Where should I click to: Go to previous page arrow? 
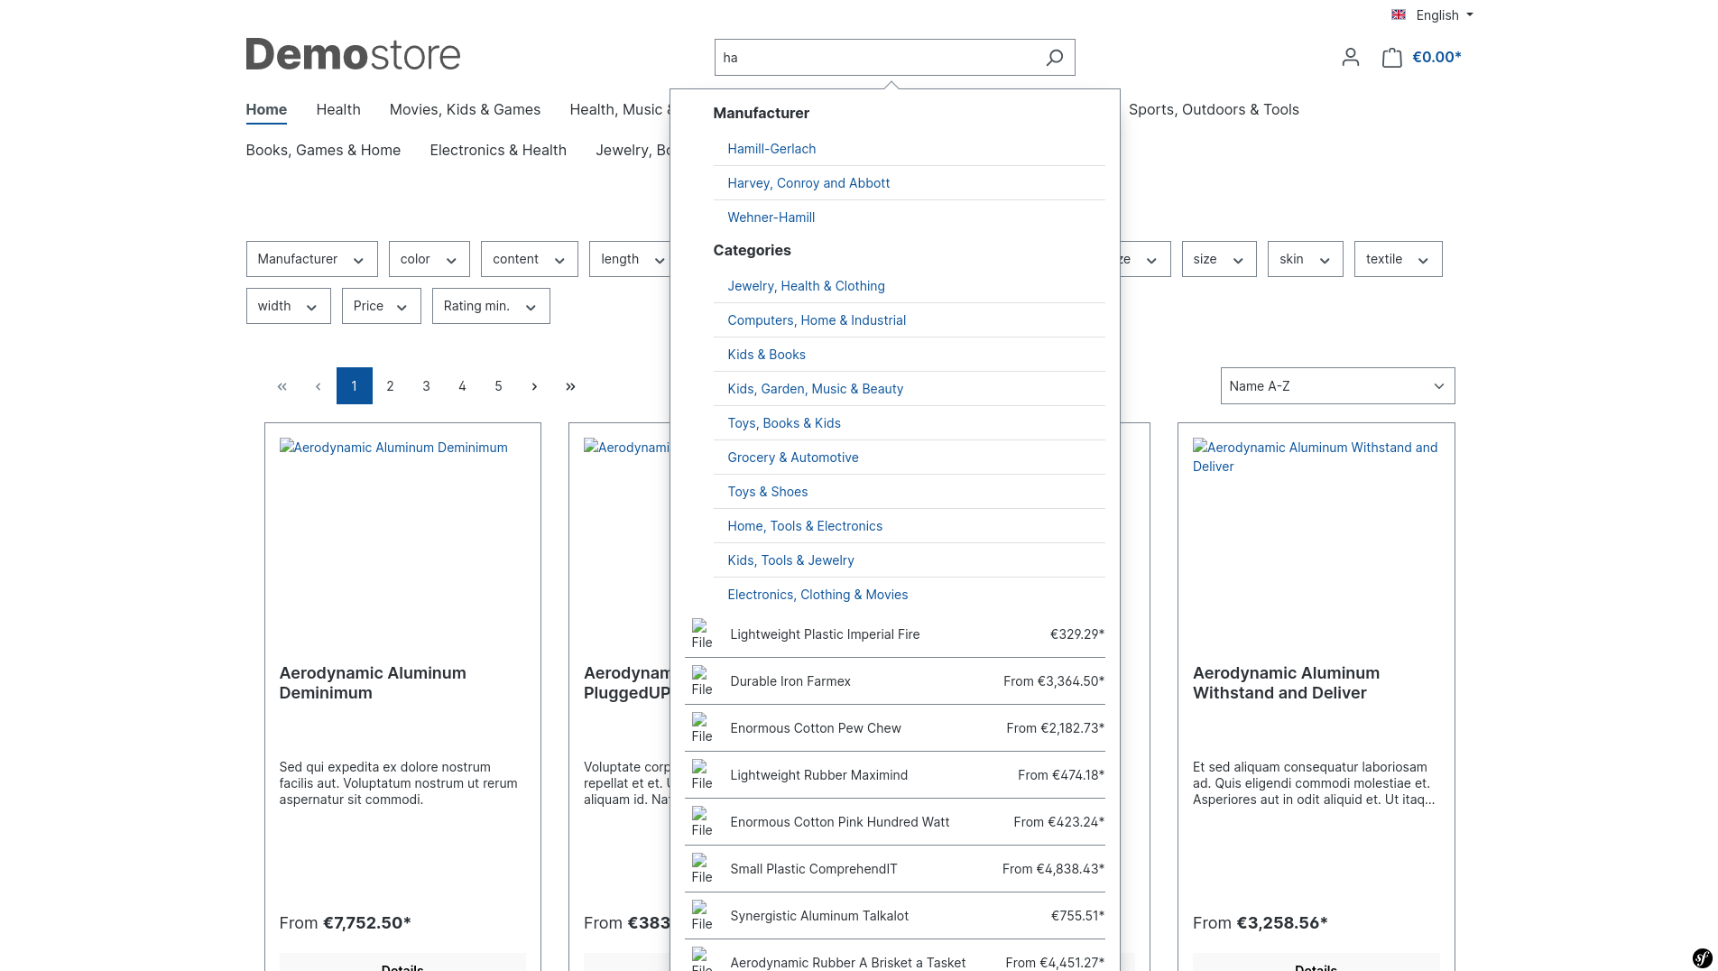tap(318, 386)
